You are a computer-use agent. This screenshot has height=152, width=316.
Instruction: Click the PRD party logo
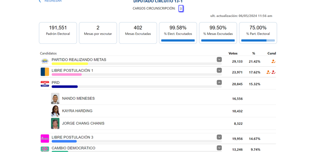point(45,84)
